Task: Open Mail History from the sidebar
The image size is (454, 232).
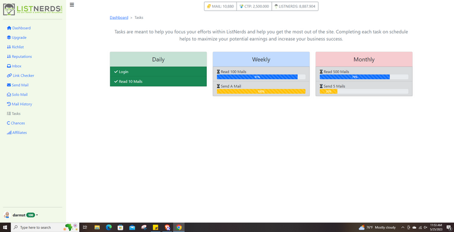Action: pos(20,104)
